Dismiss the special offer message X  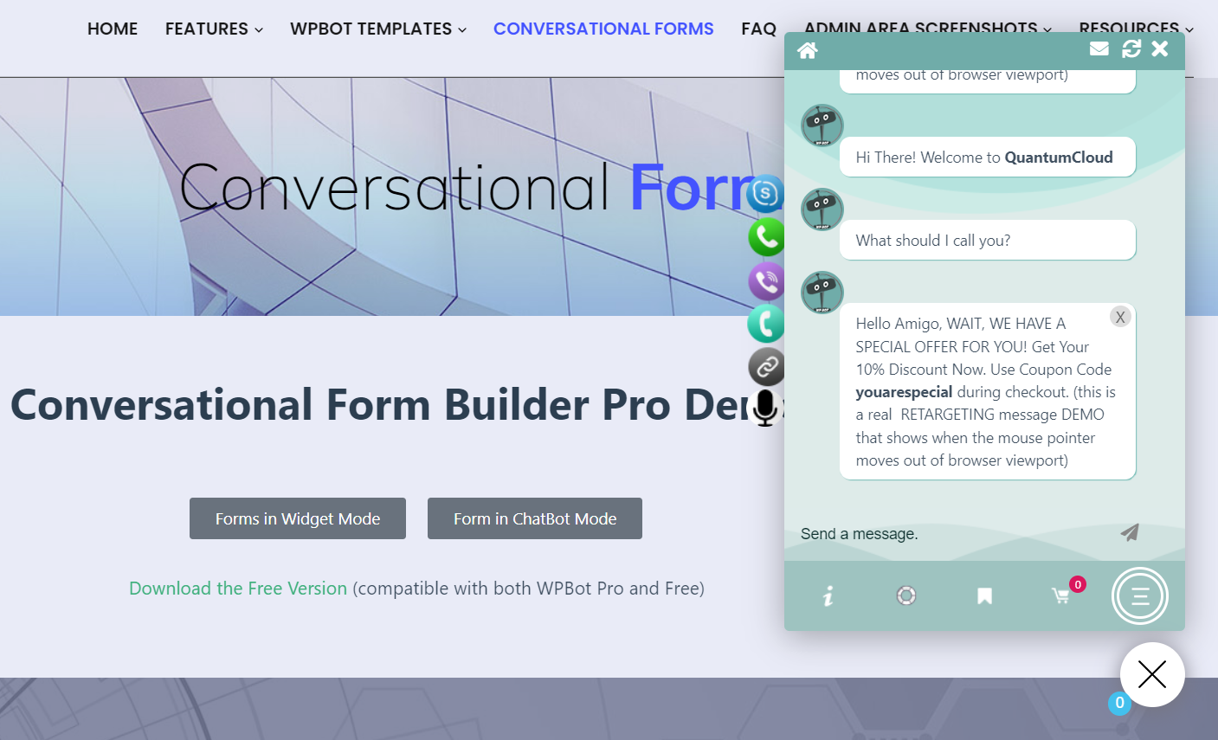click(1120, 317)
